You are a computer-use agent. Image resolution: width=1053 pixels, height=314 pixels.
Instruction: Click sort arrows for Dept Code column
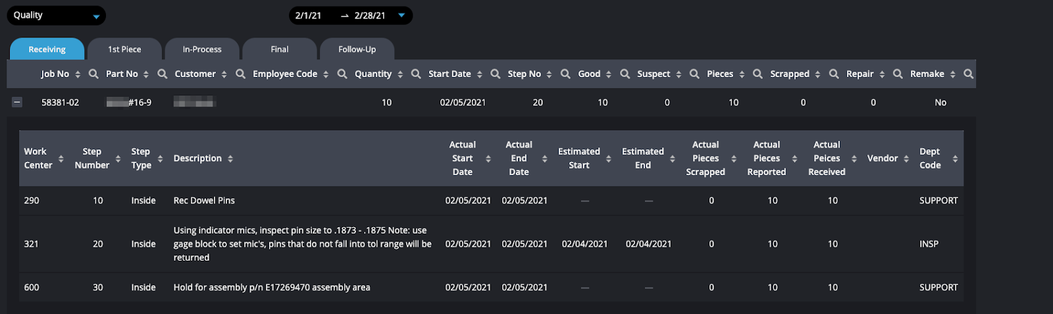955,159
